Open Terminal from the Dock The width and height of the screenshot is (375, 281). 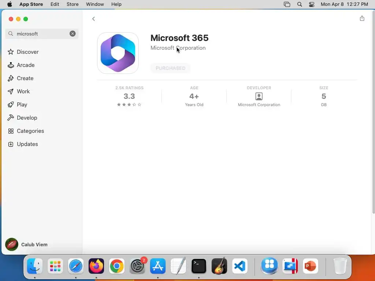click(x=199, y=266)
